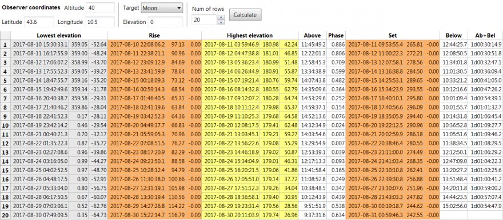Image resolution: width=503 pixels, height=220 pixels.
Task: Click highest elevation value 42.24
Action: [x=290, y=44]
